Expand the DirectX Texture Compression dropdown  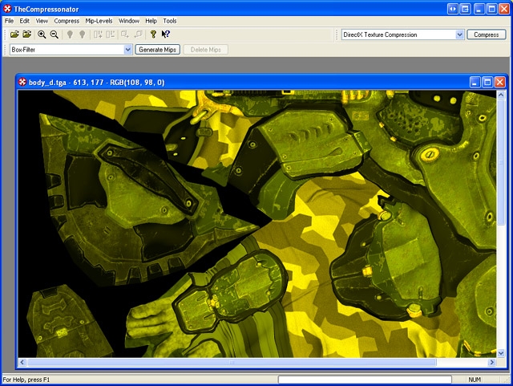tap(460, 35)
